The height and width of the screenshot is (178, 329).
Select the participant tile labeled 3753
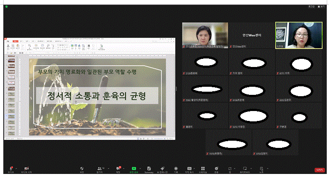point(275,142)
